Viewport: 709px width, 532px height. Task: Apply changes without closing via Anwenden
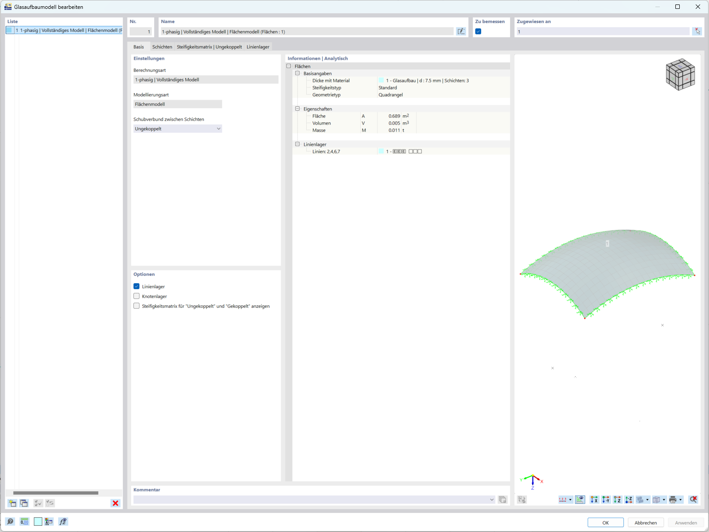pos(686,522)
